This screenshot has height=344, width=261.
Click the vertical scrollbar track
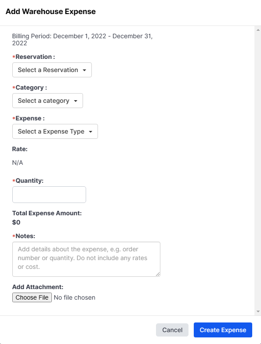(x=258, y=171)
